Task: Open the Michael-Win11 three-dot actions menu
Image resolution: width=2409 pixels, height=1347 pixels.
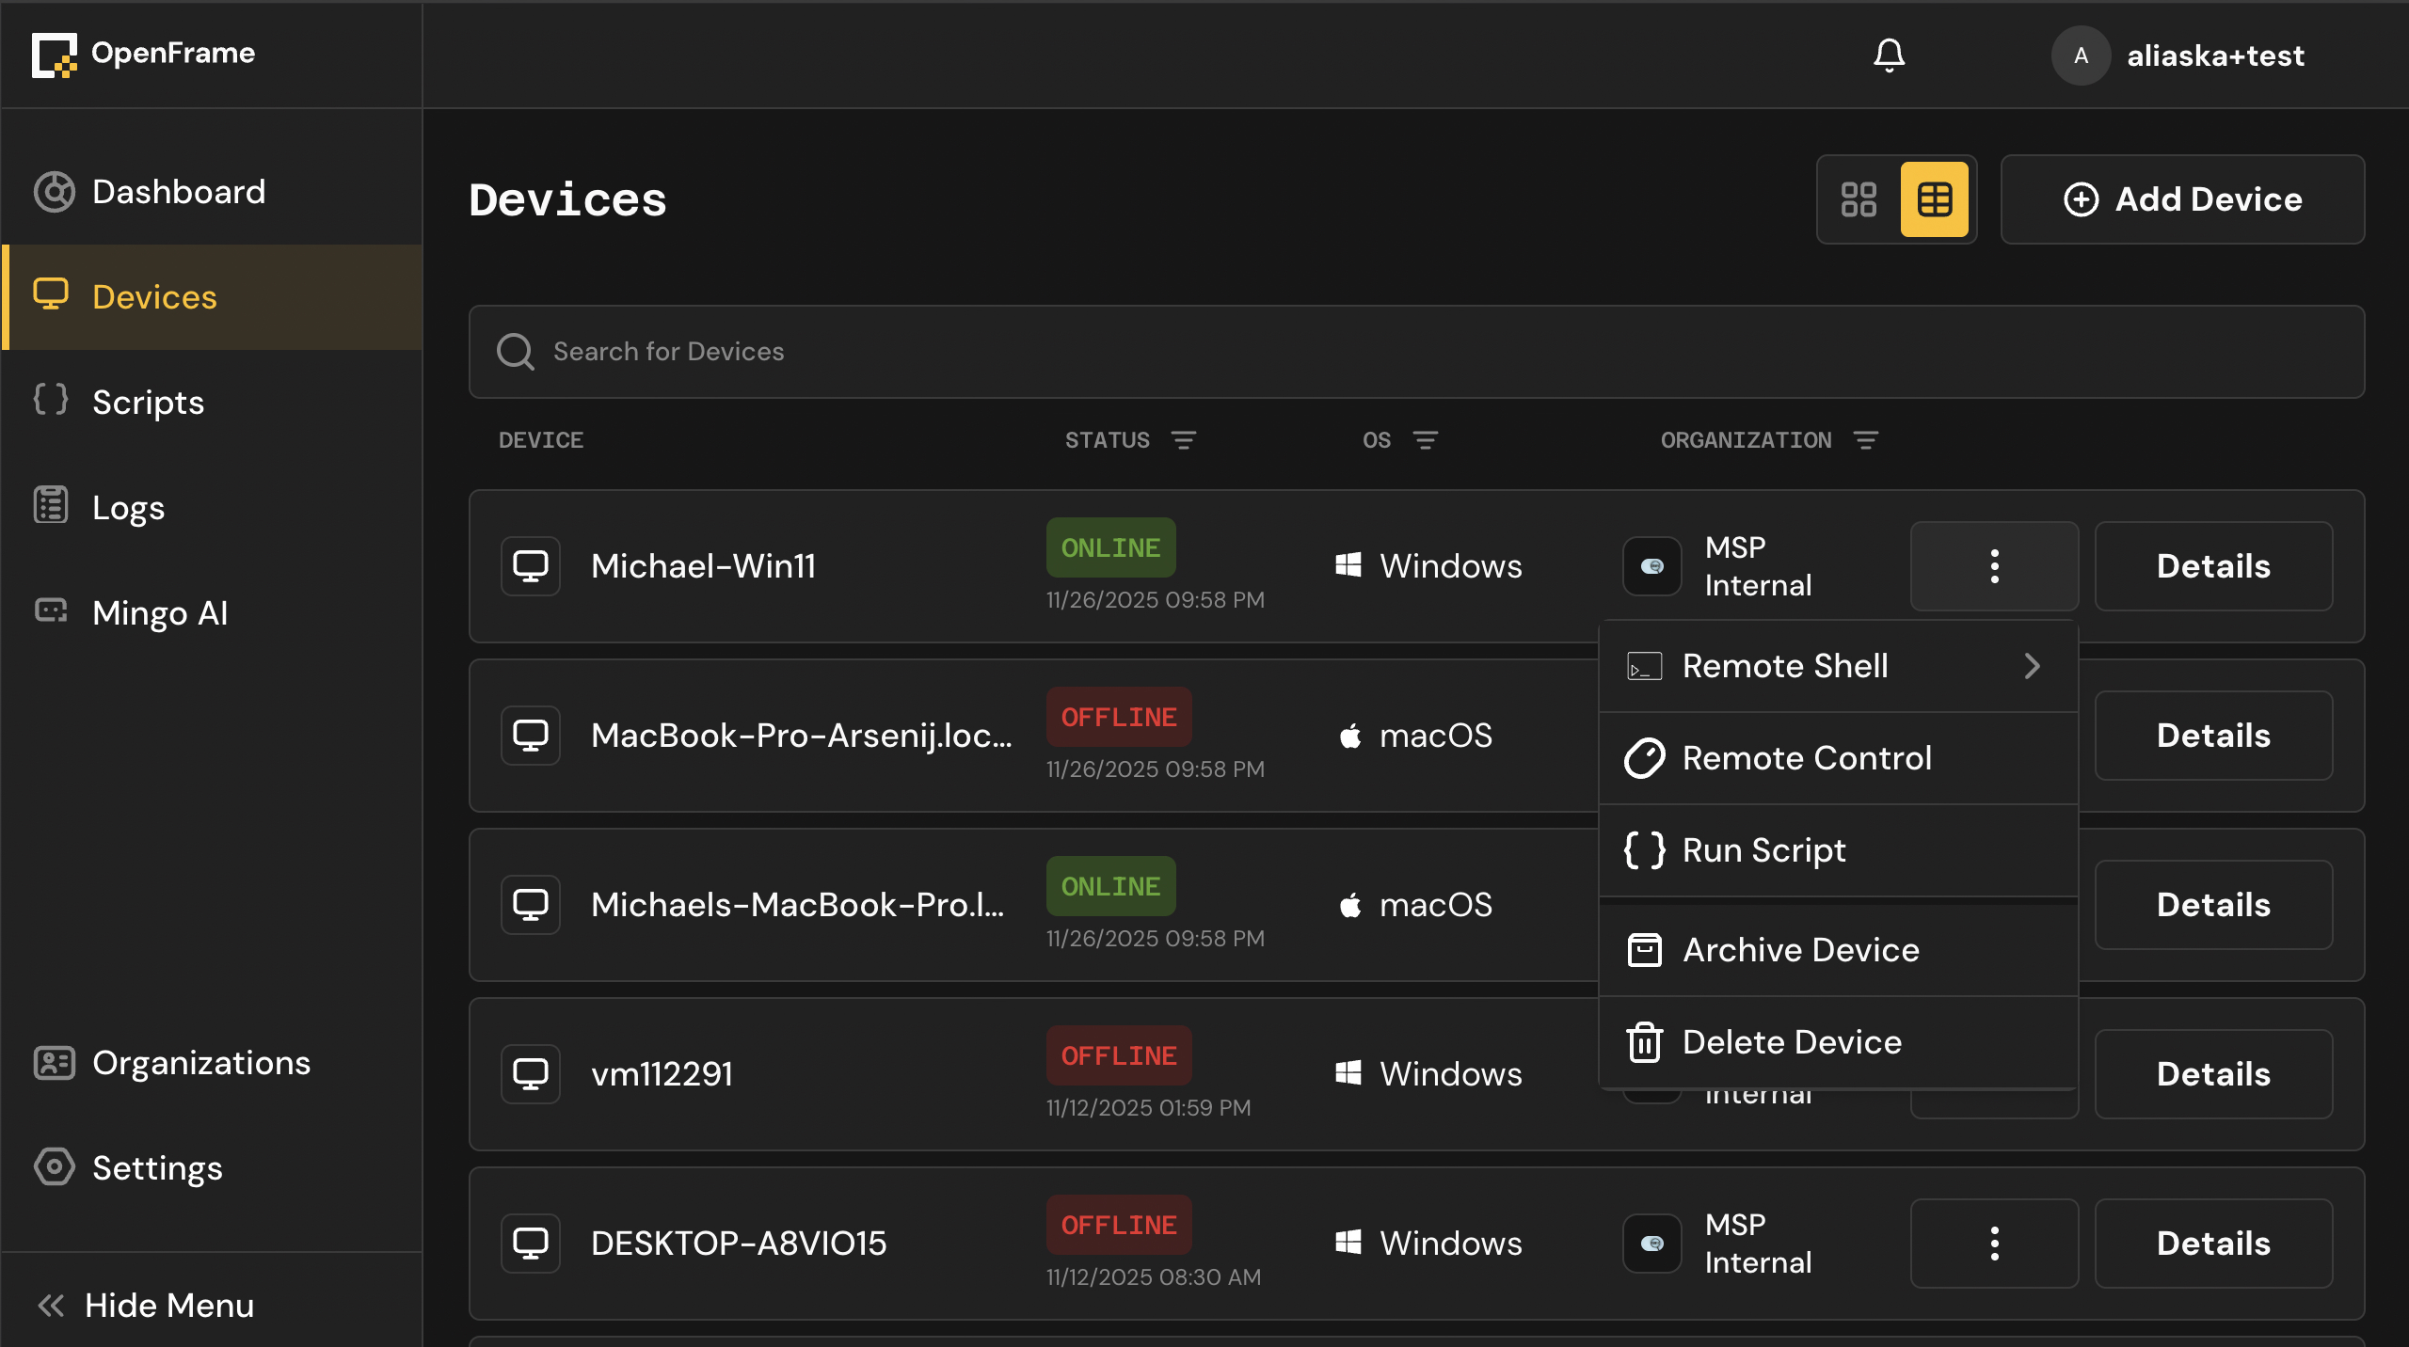Action: point(1995,566)
